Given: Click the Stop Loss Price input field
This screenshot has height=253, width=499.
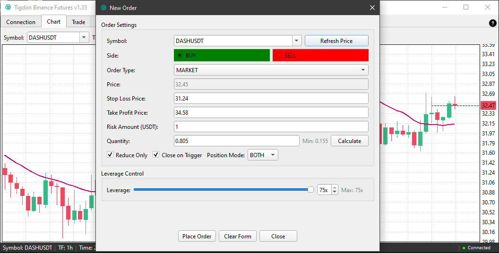Looking at the screenshot, I should (x=271, y=99).
